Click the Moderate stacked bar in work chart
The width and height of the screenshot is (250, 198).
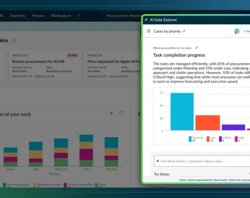61,152
